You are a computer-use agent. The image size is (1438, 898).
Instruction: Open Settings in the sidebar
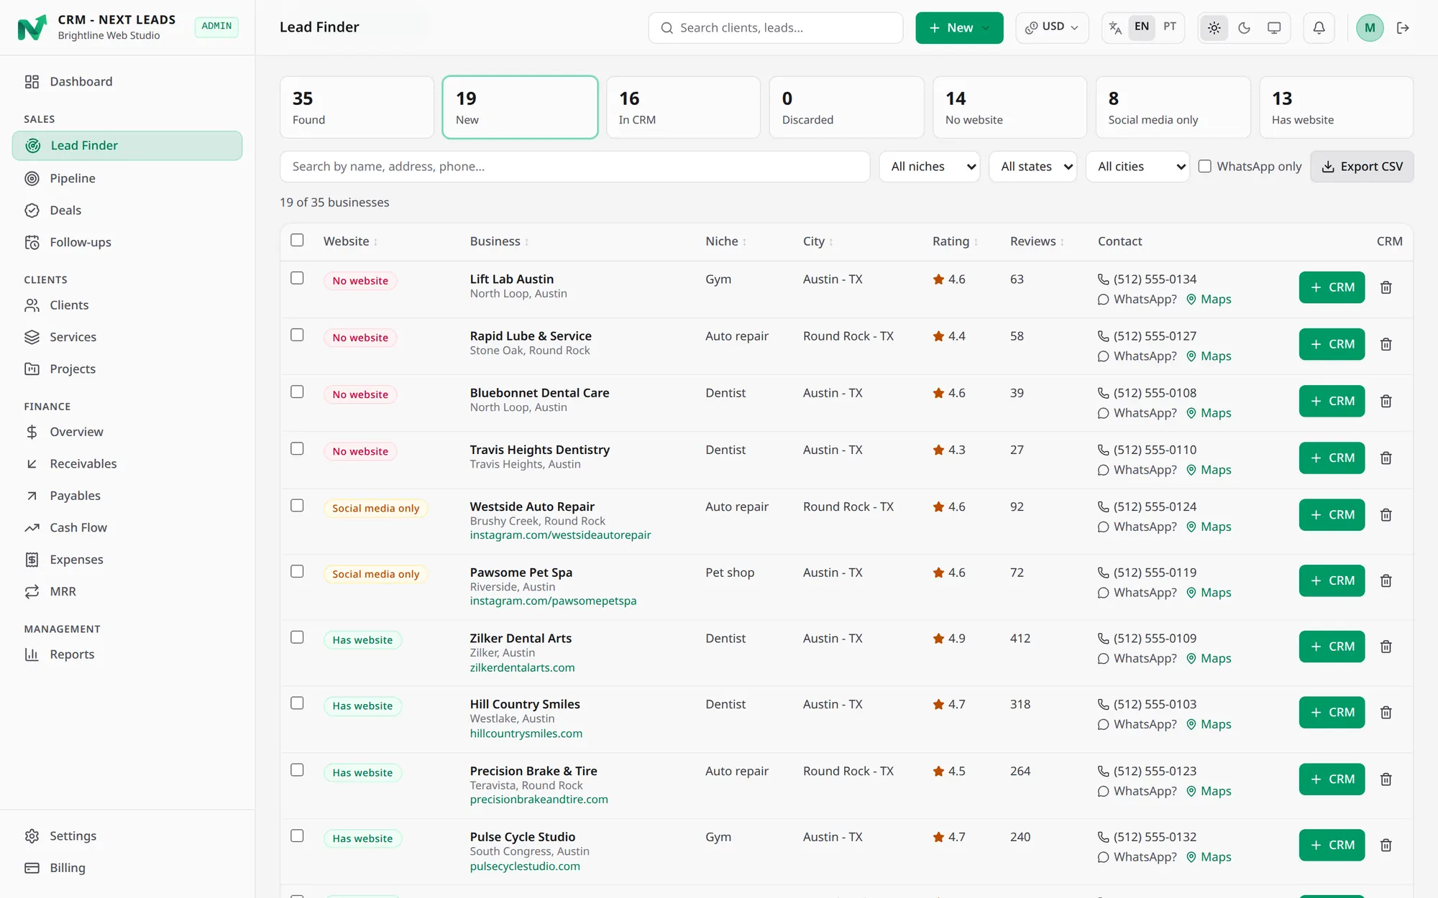[x=127, y=835]
